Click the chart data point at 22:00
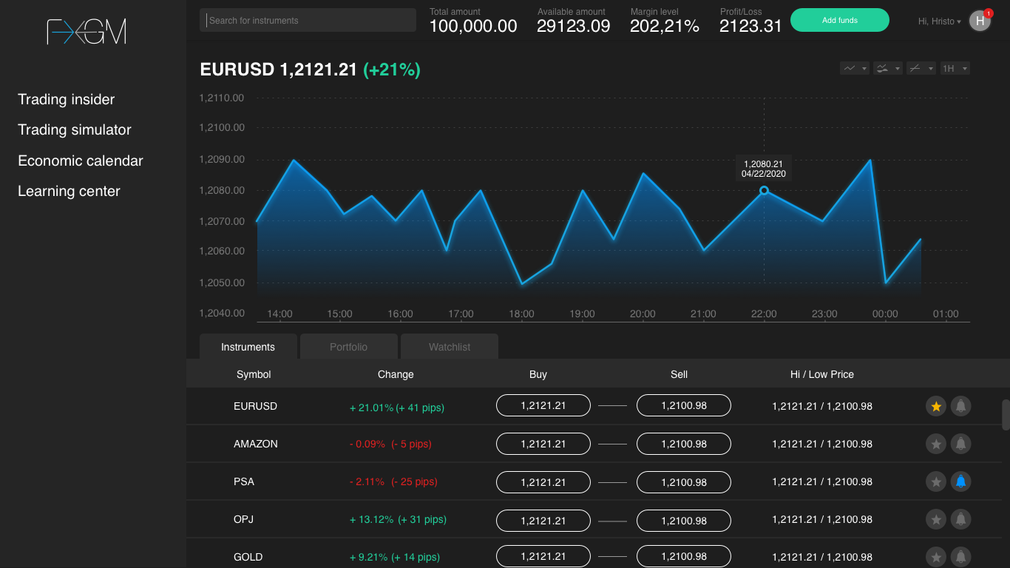The height and width of the screenshot is (568, 1010). click(x=764, y=190)
